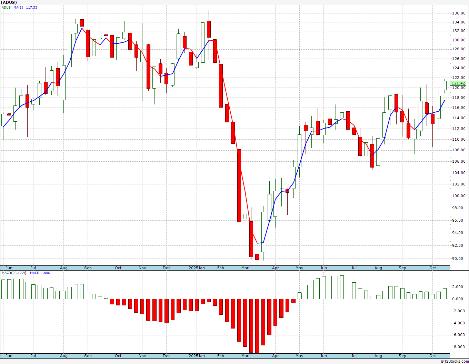Select the 2.000 MACD axis value
The height and width of the screenshot is (364, 469).
tap(458, 287)
